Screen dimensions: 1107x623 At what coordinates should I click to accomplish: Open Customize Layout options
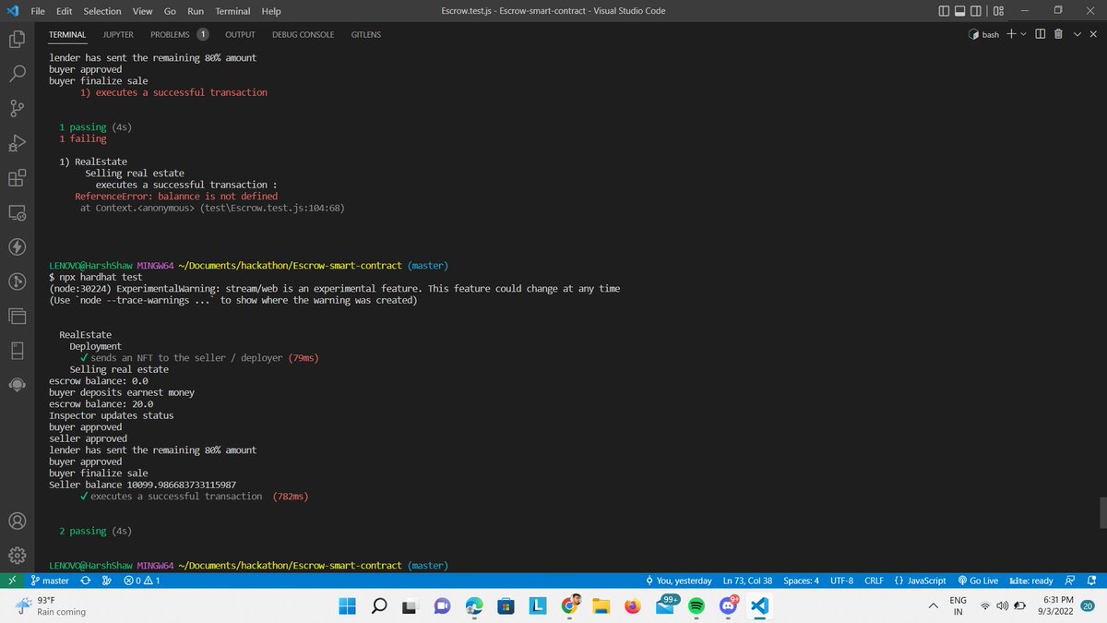coord(998,11)
